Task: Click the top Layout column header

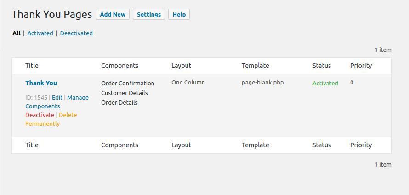Action: 181,66
